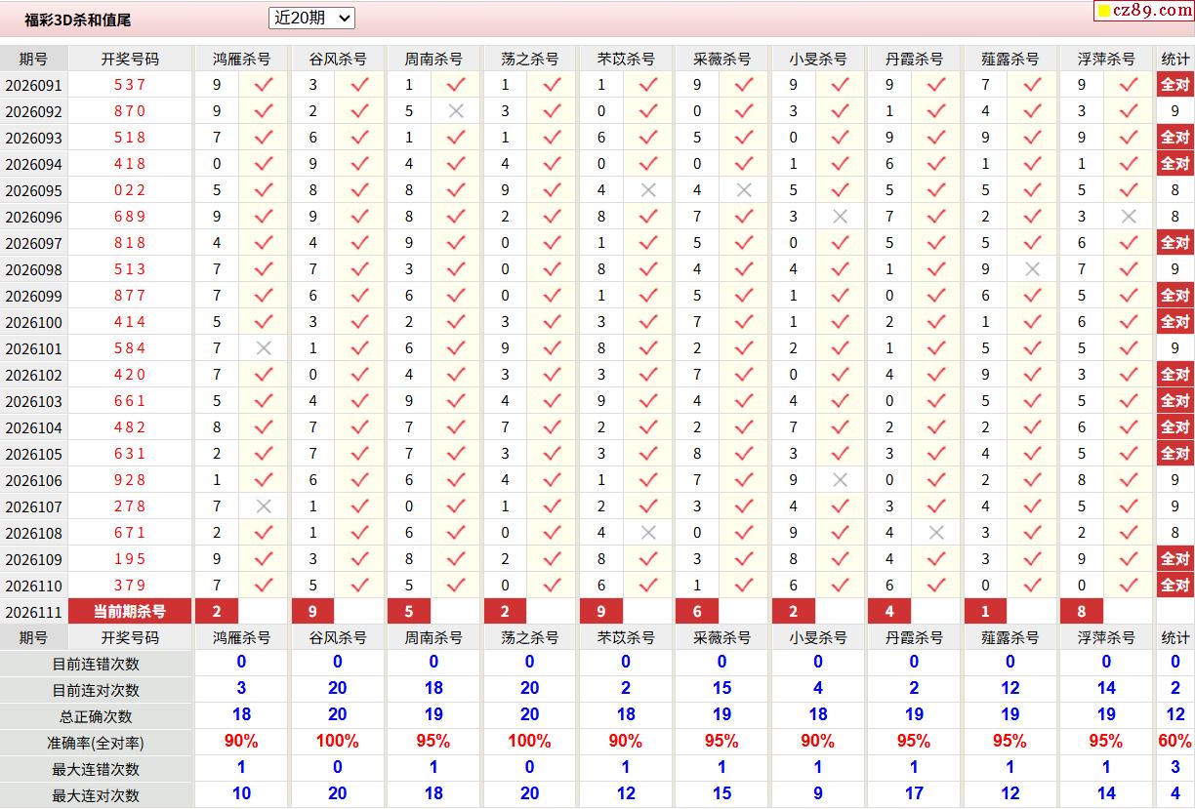Click the yellow square in cz89.com logo
The width and height of the screenshot is (1195, 809).
tap(1104, 12)
